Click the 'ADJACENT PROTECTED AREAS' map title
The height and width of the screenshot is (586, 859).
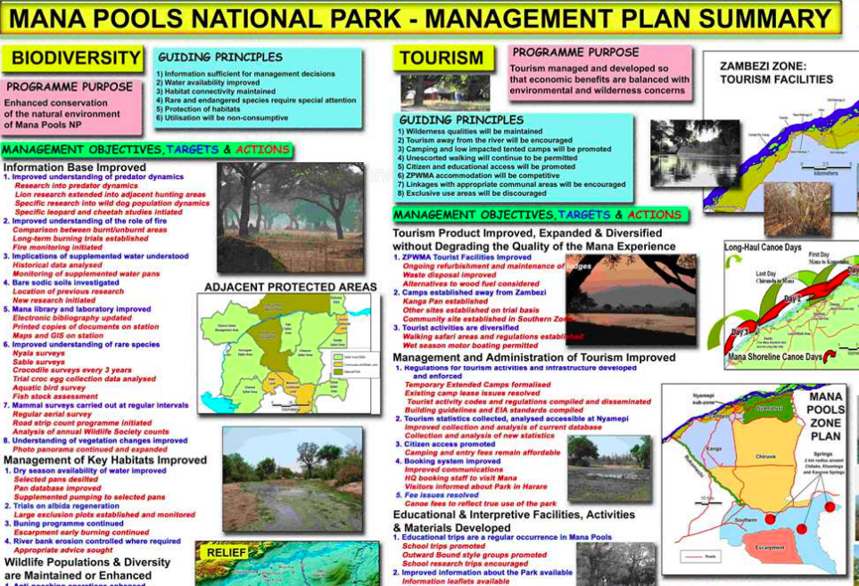(291, 288)
